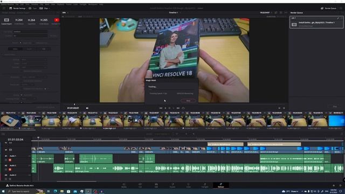This screenshot has height=194, width=345.
Task: Mute Audio 3 track
Action: tap(10, 179)
